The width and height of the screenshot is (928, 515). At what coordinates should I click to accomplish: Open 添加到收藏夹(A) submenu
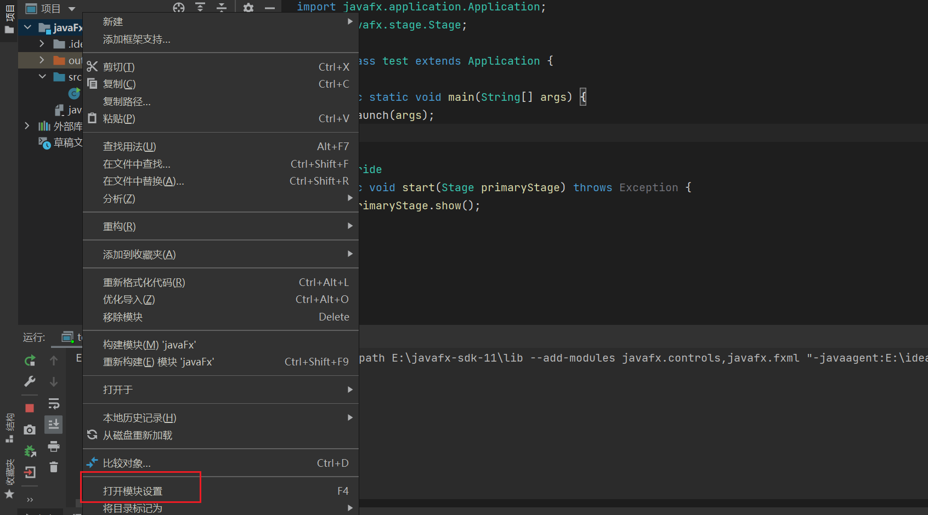coord(220,254)
